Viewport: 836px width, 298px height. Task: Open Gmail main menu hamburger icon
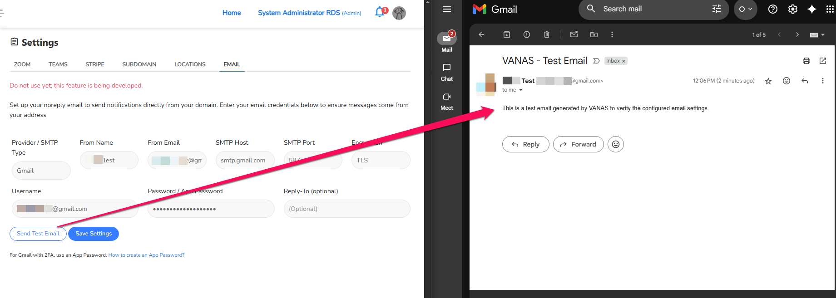(447, 9)
